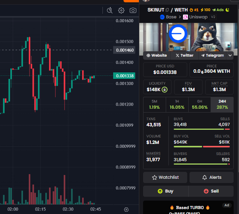
Task: Click the LIQUIDITY $148K box
Action: [157, 87]
